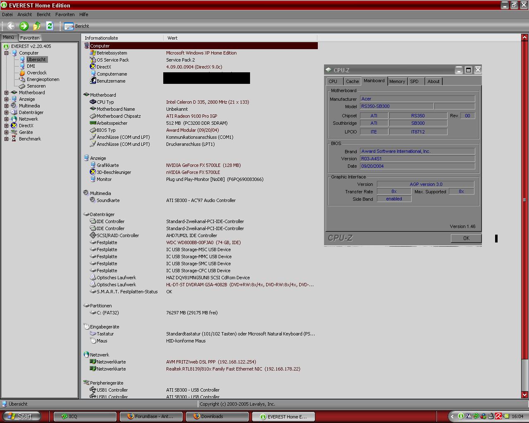529x423 pixels.
Task: Expand the Netzwerk tree node
Action: (7, 119)
